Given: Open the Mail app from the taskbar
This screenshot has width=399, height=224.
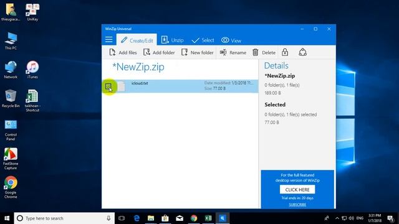Looking at the screenshot, I should click(180, 218).
